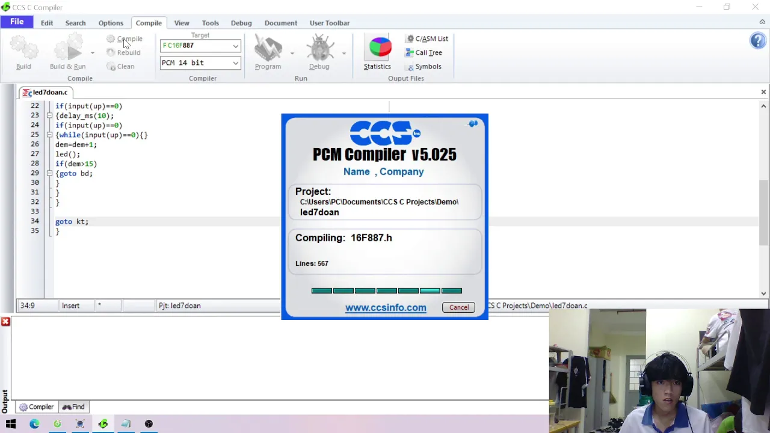Click the CCS C Compiler taskbar icon
770x433 pixels.
[x=103, y=424]
